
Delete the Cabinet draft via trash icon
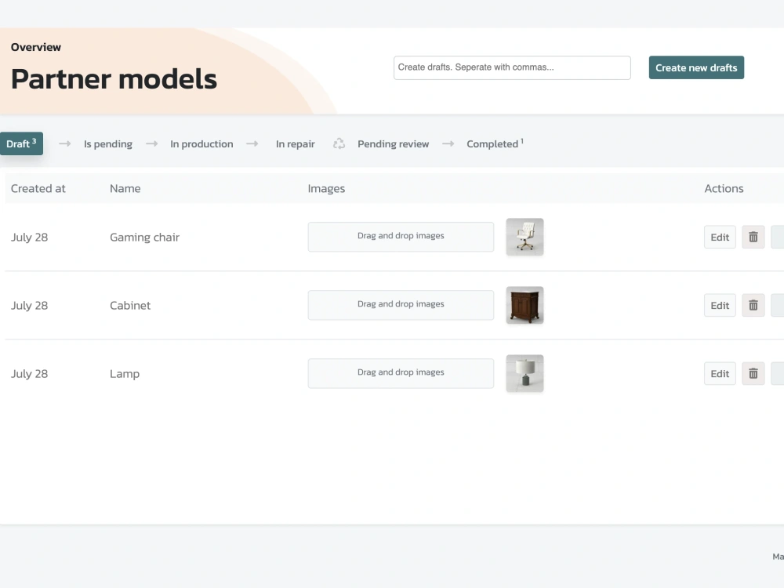click(x=753, y=306)
